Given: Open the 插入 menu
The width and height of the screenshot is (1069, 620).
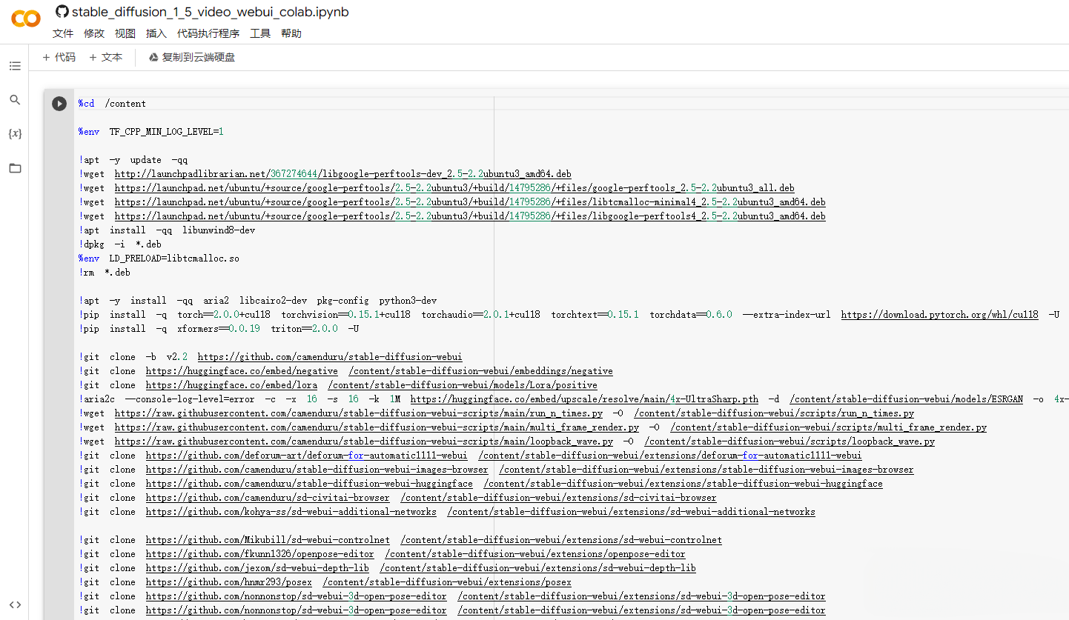Looking at the screenshot, I should pyautogui.click(x=156, y=33).
